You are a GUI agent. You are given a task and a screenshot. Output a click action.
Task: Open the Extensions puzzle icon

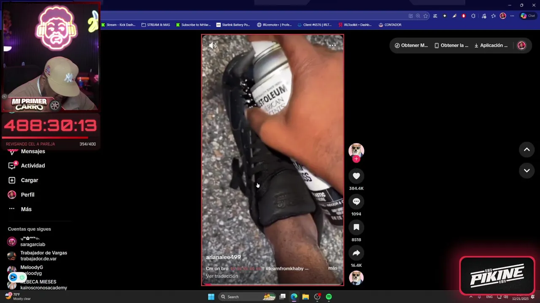pyautogui.click(x=473, y=16)
